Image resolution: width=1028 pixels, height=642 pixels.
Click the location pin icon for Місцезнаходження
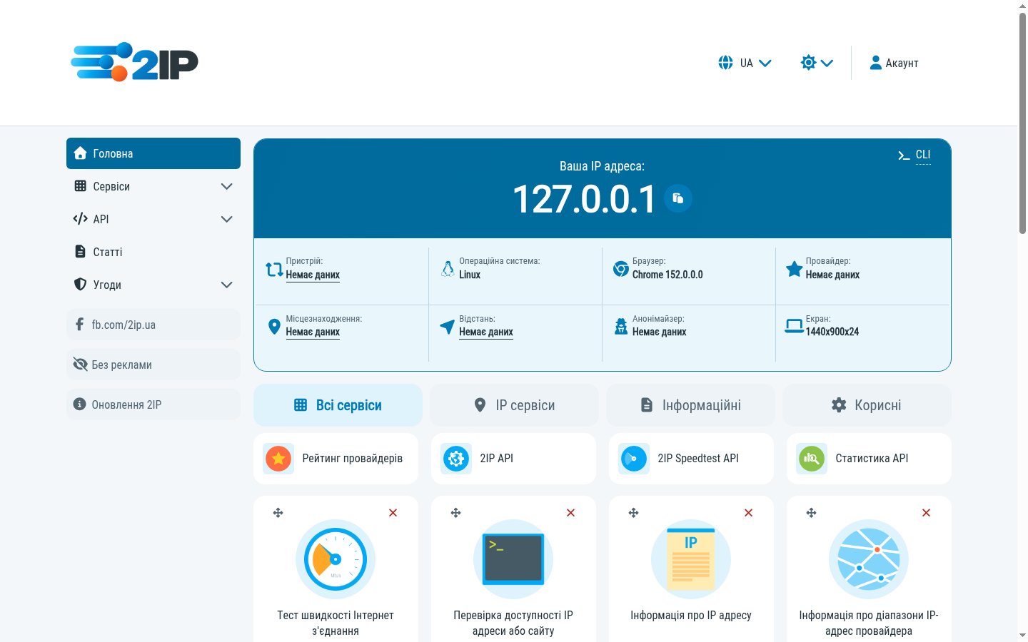274,327
